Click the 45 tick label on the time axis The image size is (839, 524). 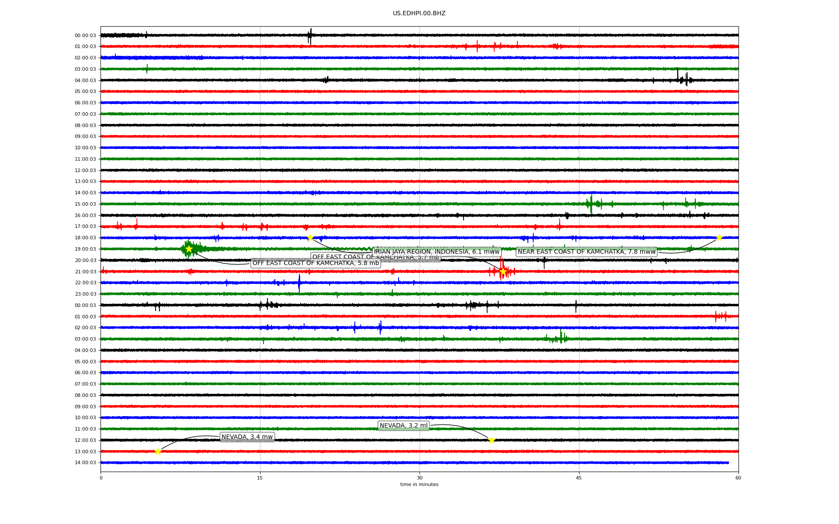tap(579, 478)
